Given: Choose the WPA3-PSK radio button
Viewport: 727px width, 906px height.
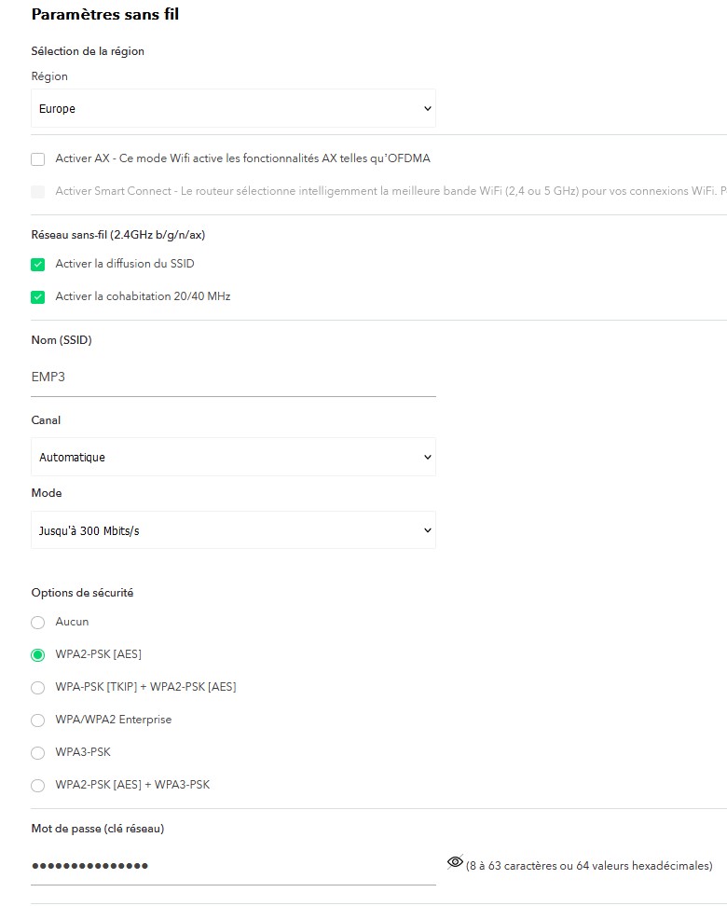Looking at the screenshot, I should [38, 753].
